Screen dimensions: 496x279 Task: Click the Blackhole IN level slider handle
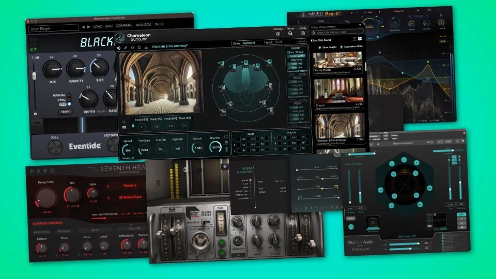[x=34, y=75]
